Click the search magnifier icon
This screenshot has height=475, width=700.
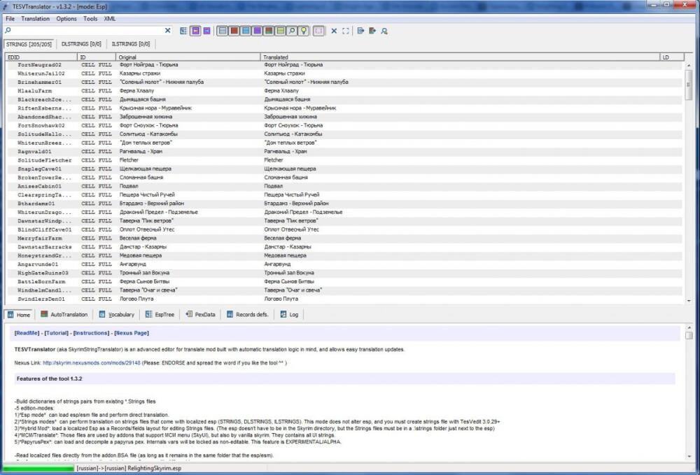pos(8,30)
